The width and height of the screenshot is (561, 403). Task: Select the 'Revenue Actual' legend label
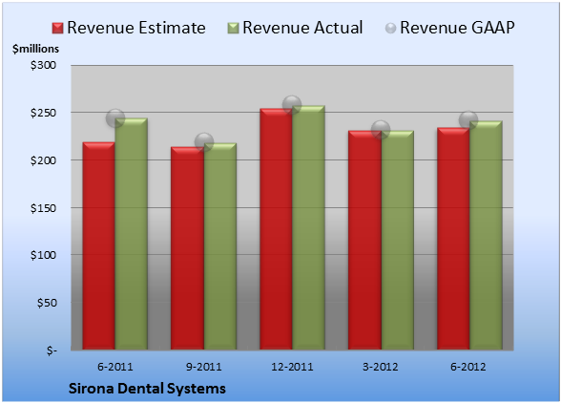click(302, 28)
